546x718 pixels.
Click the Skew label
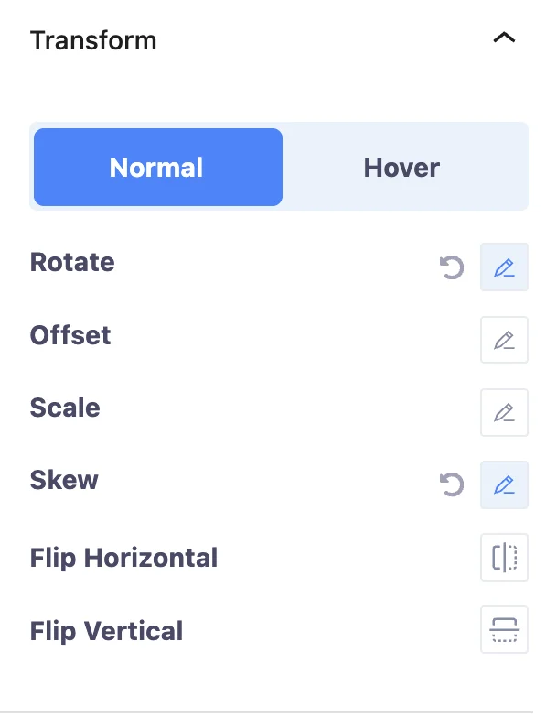click(x=64, y=480)
